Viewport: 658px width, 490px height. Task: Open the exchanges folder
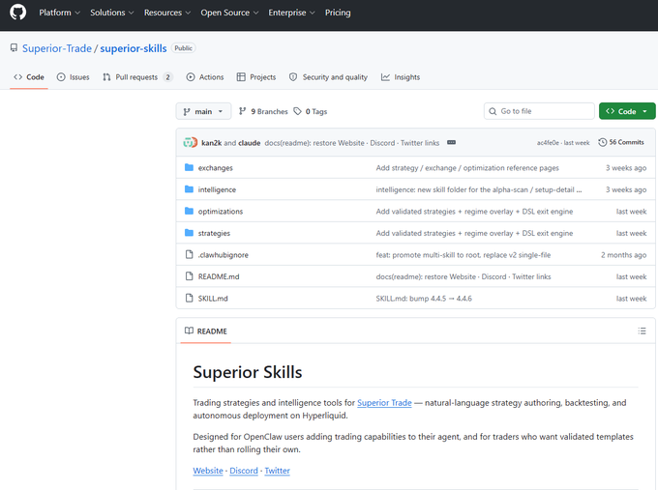[215, 168]
